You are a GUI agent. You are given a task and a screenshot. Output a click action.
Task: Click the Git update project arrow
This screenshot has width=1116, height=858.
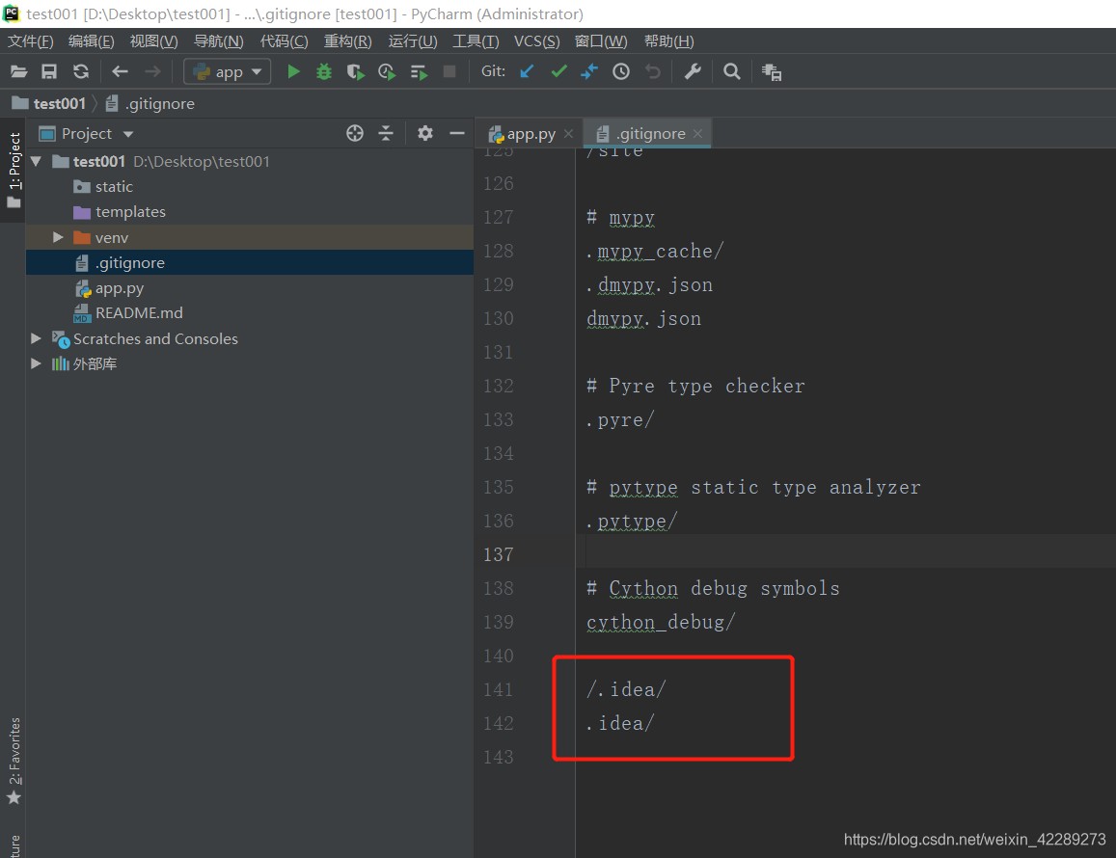tap(527, 71)
